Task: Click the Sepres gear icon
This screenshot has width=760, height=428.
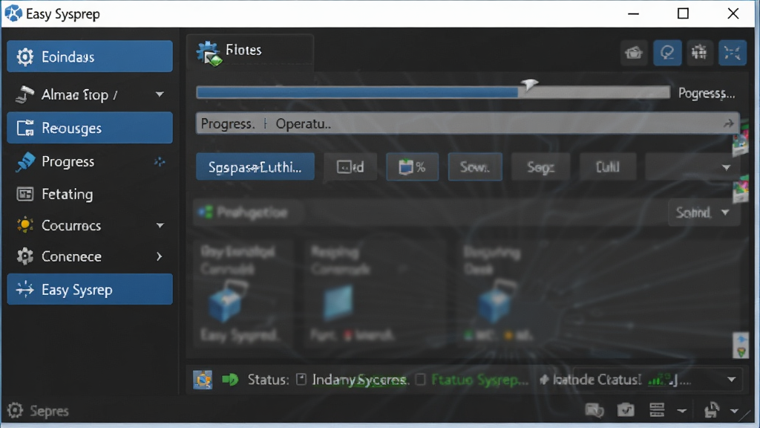Action: point(15,410)
